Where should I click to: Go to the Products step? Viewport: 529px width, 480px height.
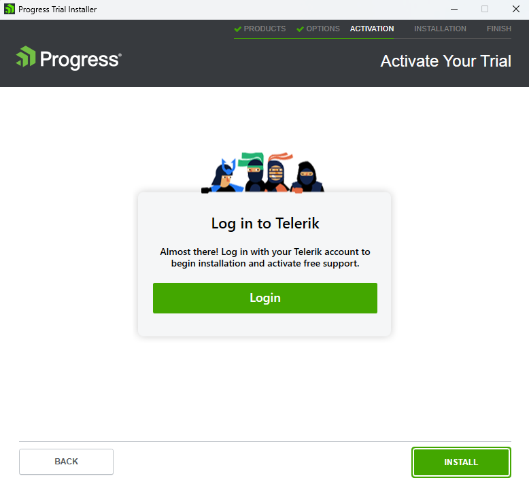[264, 29]
